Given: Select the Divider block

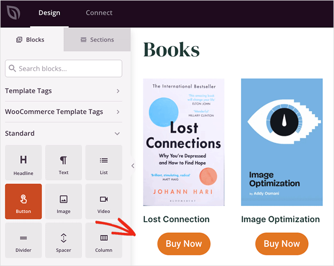Looking at the screenshot, I should (x=23, y=240).
